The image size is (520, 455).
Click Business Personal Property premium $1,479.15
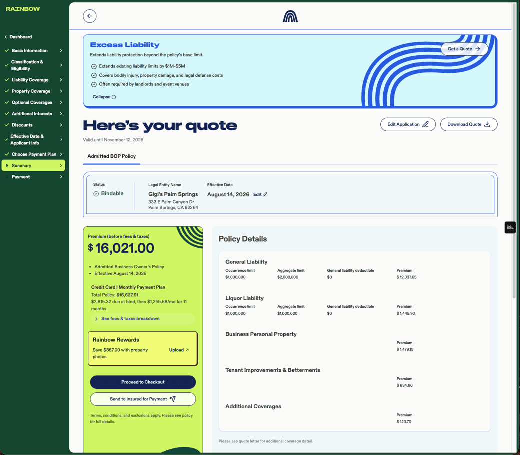click(405, 350)
